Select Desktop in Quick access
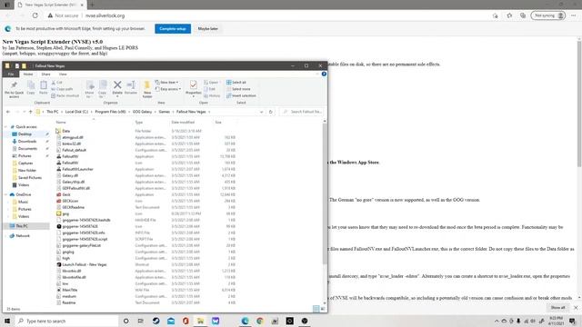Screen dimensions: 582x327 [25, 134]
